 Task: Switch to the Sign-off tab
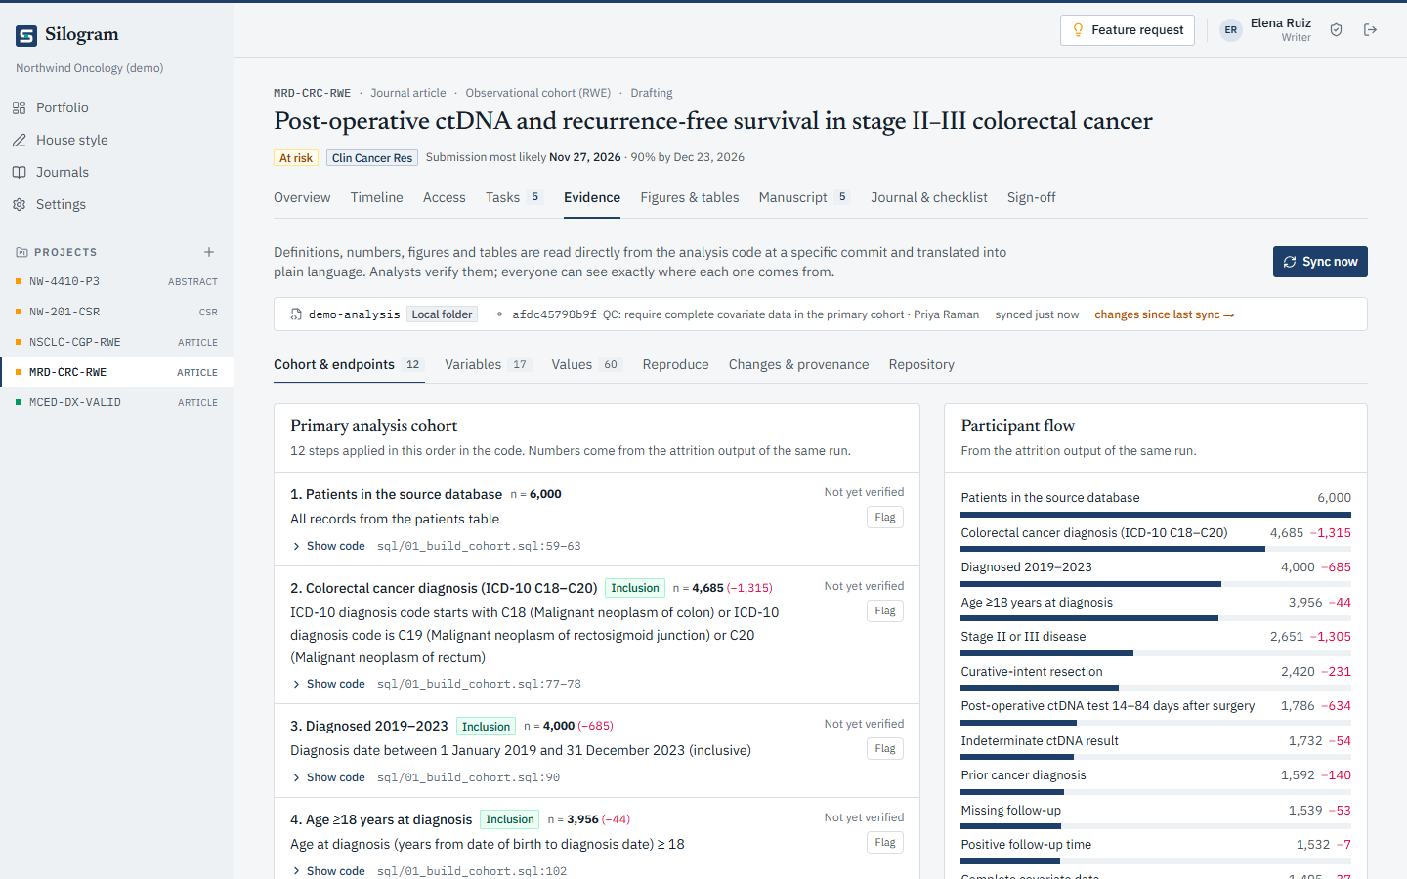point(1032,197)
